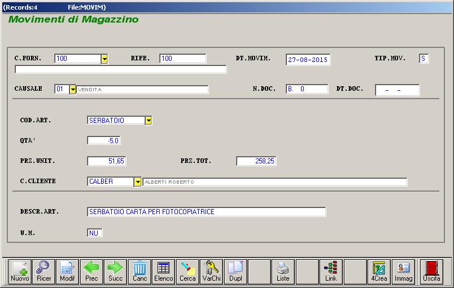The image size is (454, 288).
Task: Click the DESCR.ART. description field
Action: pos(207,212)
